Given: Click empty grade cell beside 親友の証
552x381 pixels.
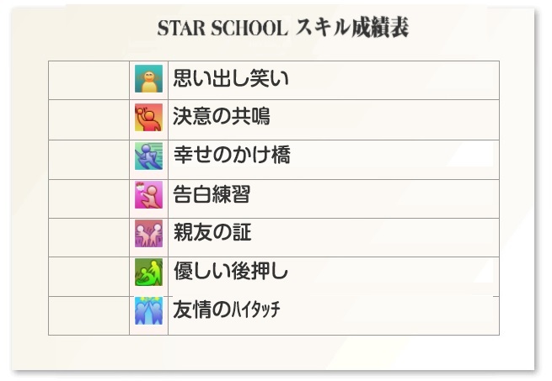Looking at the screenshot, I should pyautogui.click(x=89, y=237).
